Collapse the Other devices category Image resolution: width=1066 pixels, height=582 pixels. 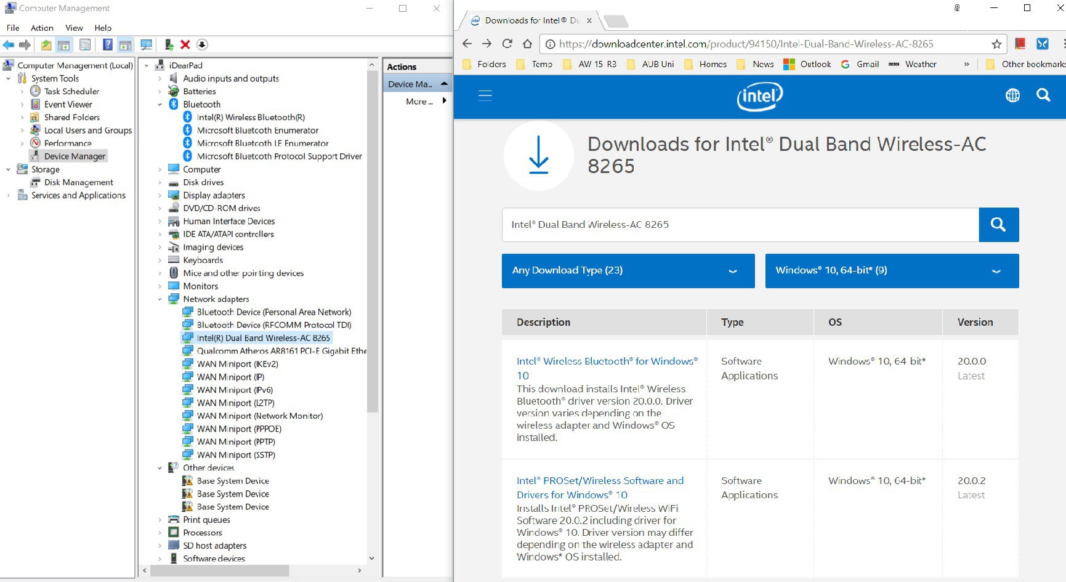[160, 468]
